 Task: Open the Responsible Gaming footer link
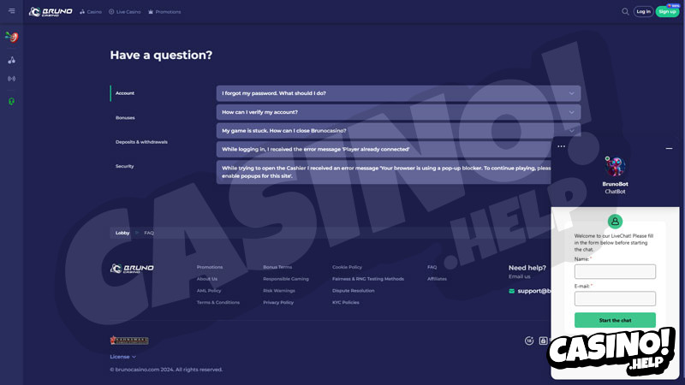(x=286, y=279)
